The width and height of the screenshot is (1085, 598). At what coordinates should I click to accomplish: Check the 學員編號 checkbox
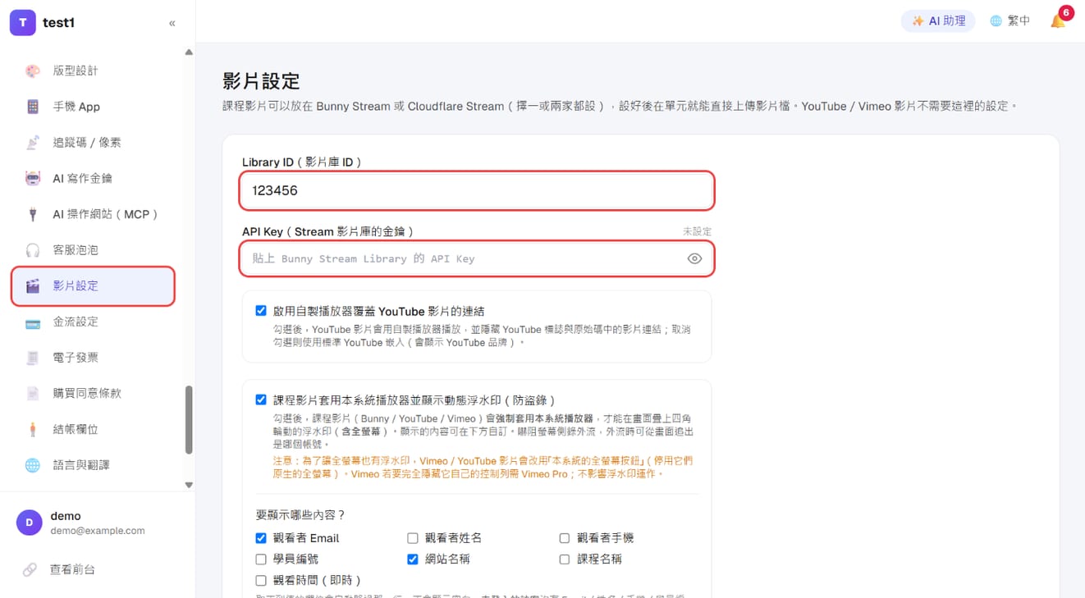click(261, 559)
